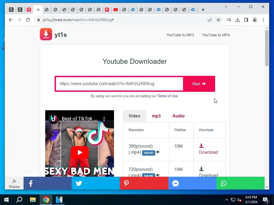The width and height of the screenshot is (274, 205).
Task: Open the media controls toolbar icon
Action: click(x=229, y=20)
